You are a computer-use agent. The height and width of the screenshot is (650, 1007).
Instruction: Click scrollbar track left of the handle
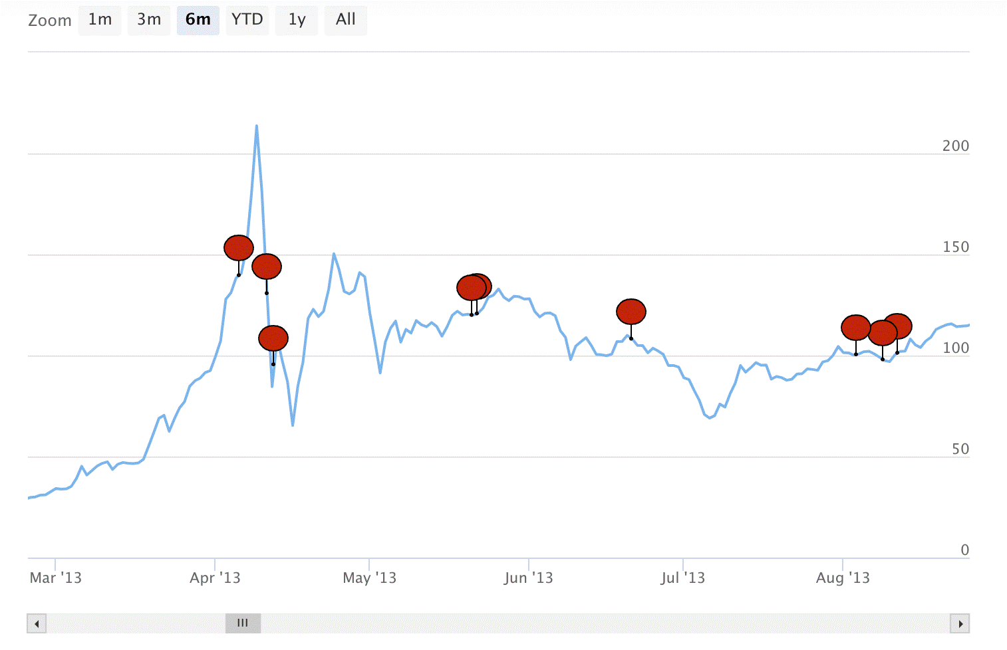(133, 623)
